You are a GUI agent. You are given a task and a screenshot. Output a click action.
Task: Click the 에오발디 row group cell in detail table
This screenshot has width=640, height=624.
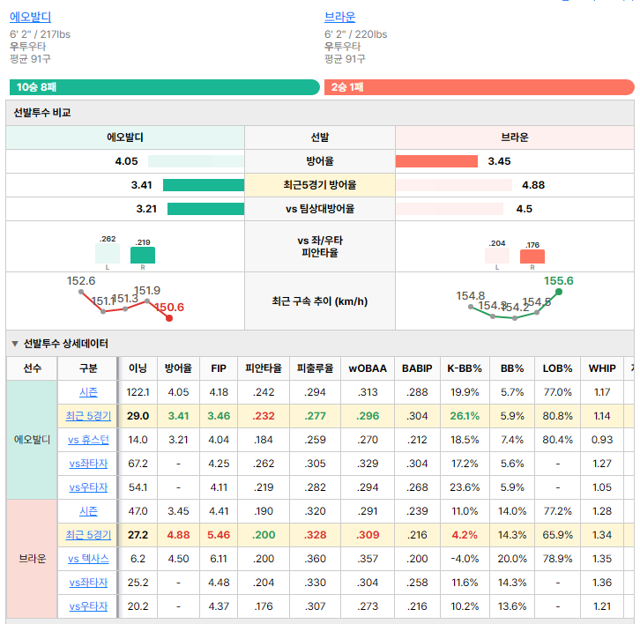33,440
